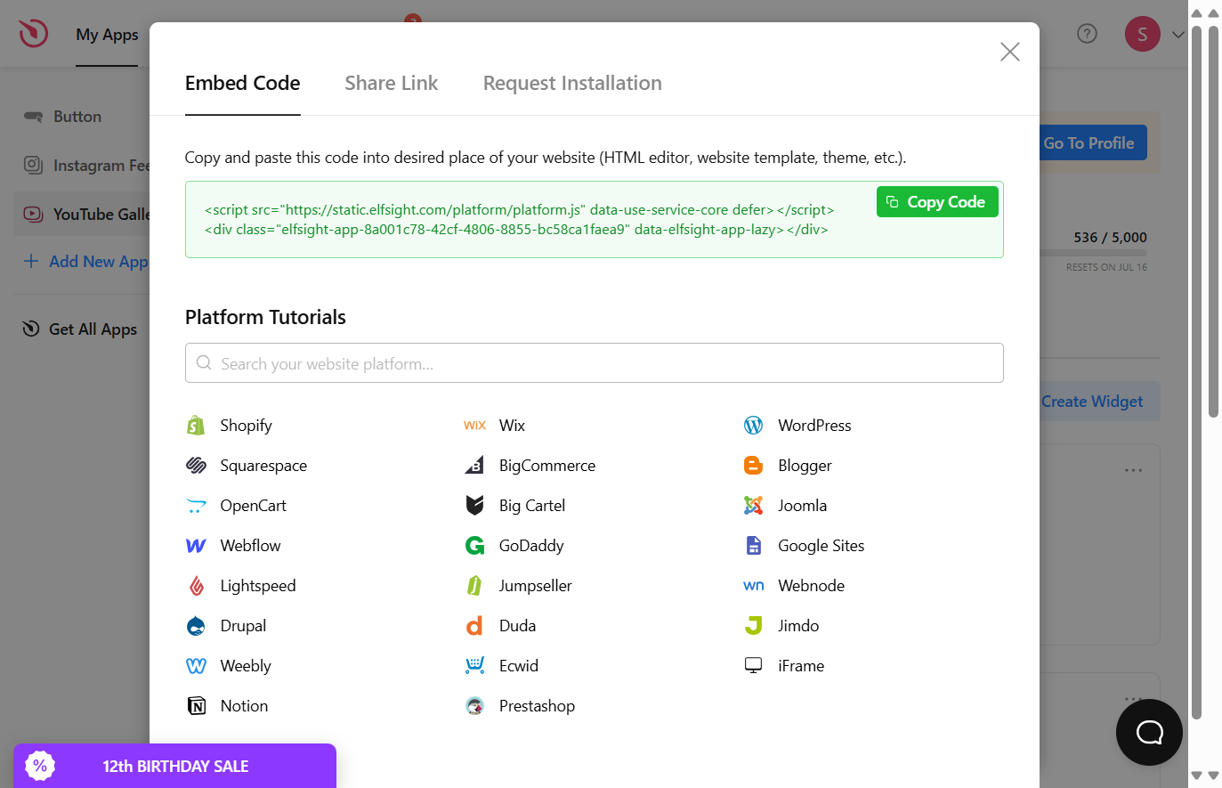Select the Big Cartel logo icon
Screen dimensions: 1222x788
(x=474, y=506)
